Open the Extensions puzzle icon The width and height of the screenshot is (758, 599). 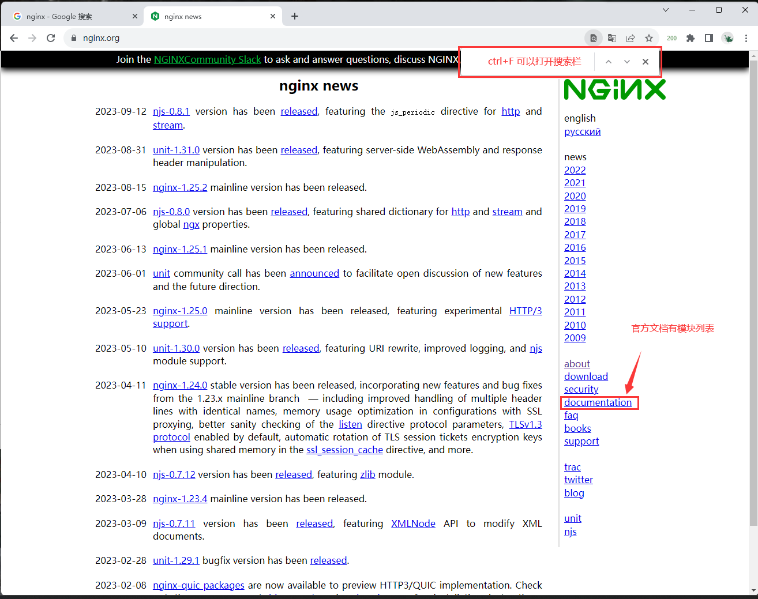(x=691, y=38)
